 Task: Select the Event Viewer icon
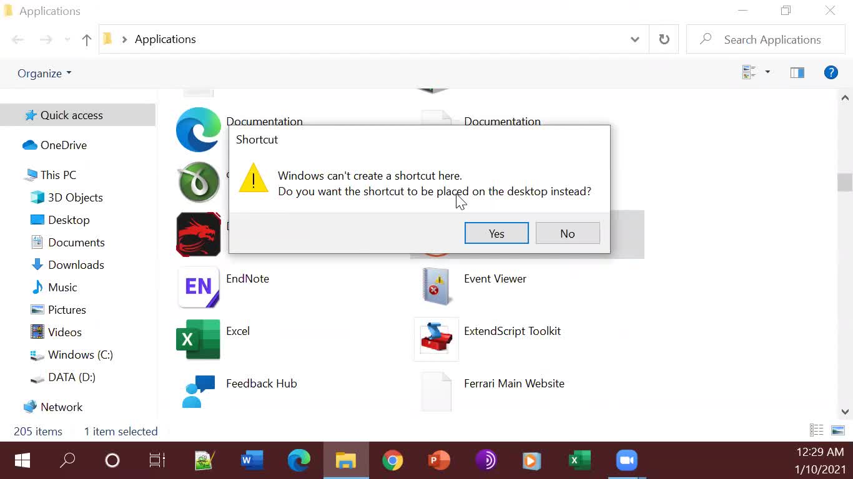point(436,287)
